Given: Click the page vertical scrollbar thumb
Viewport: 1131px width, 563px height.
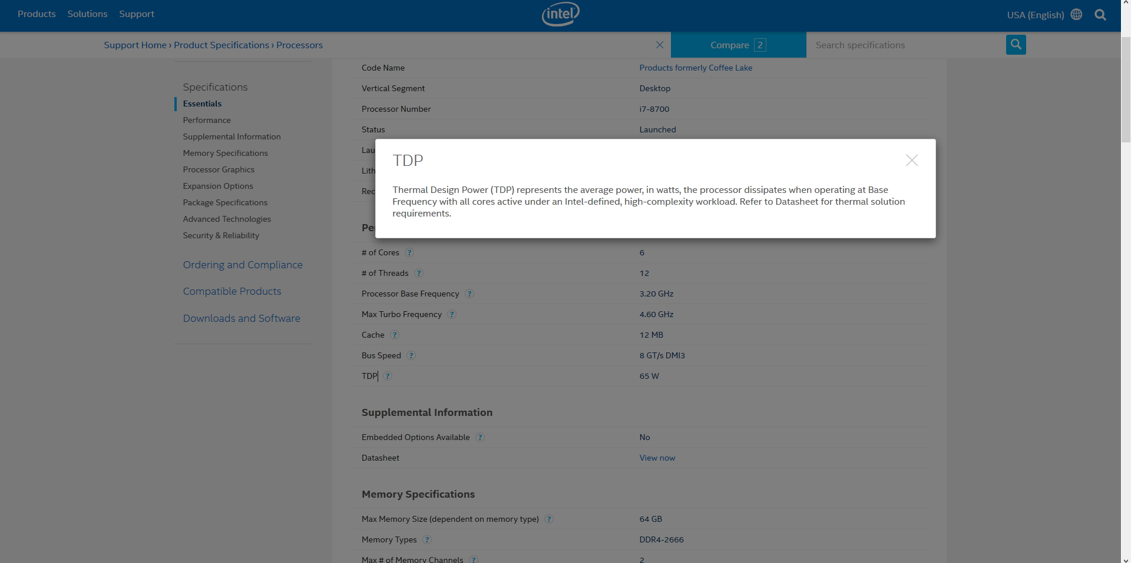Looking at the screenshot, I should pos(1126,89).
